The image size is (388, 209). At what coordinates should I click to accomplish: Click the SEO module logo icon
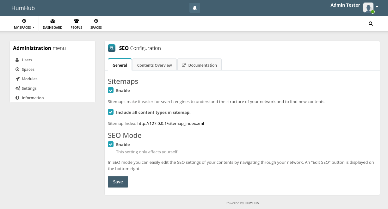click(112, 48)
